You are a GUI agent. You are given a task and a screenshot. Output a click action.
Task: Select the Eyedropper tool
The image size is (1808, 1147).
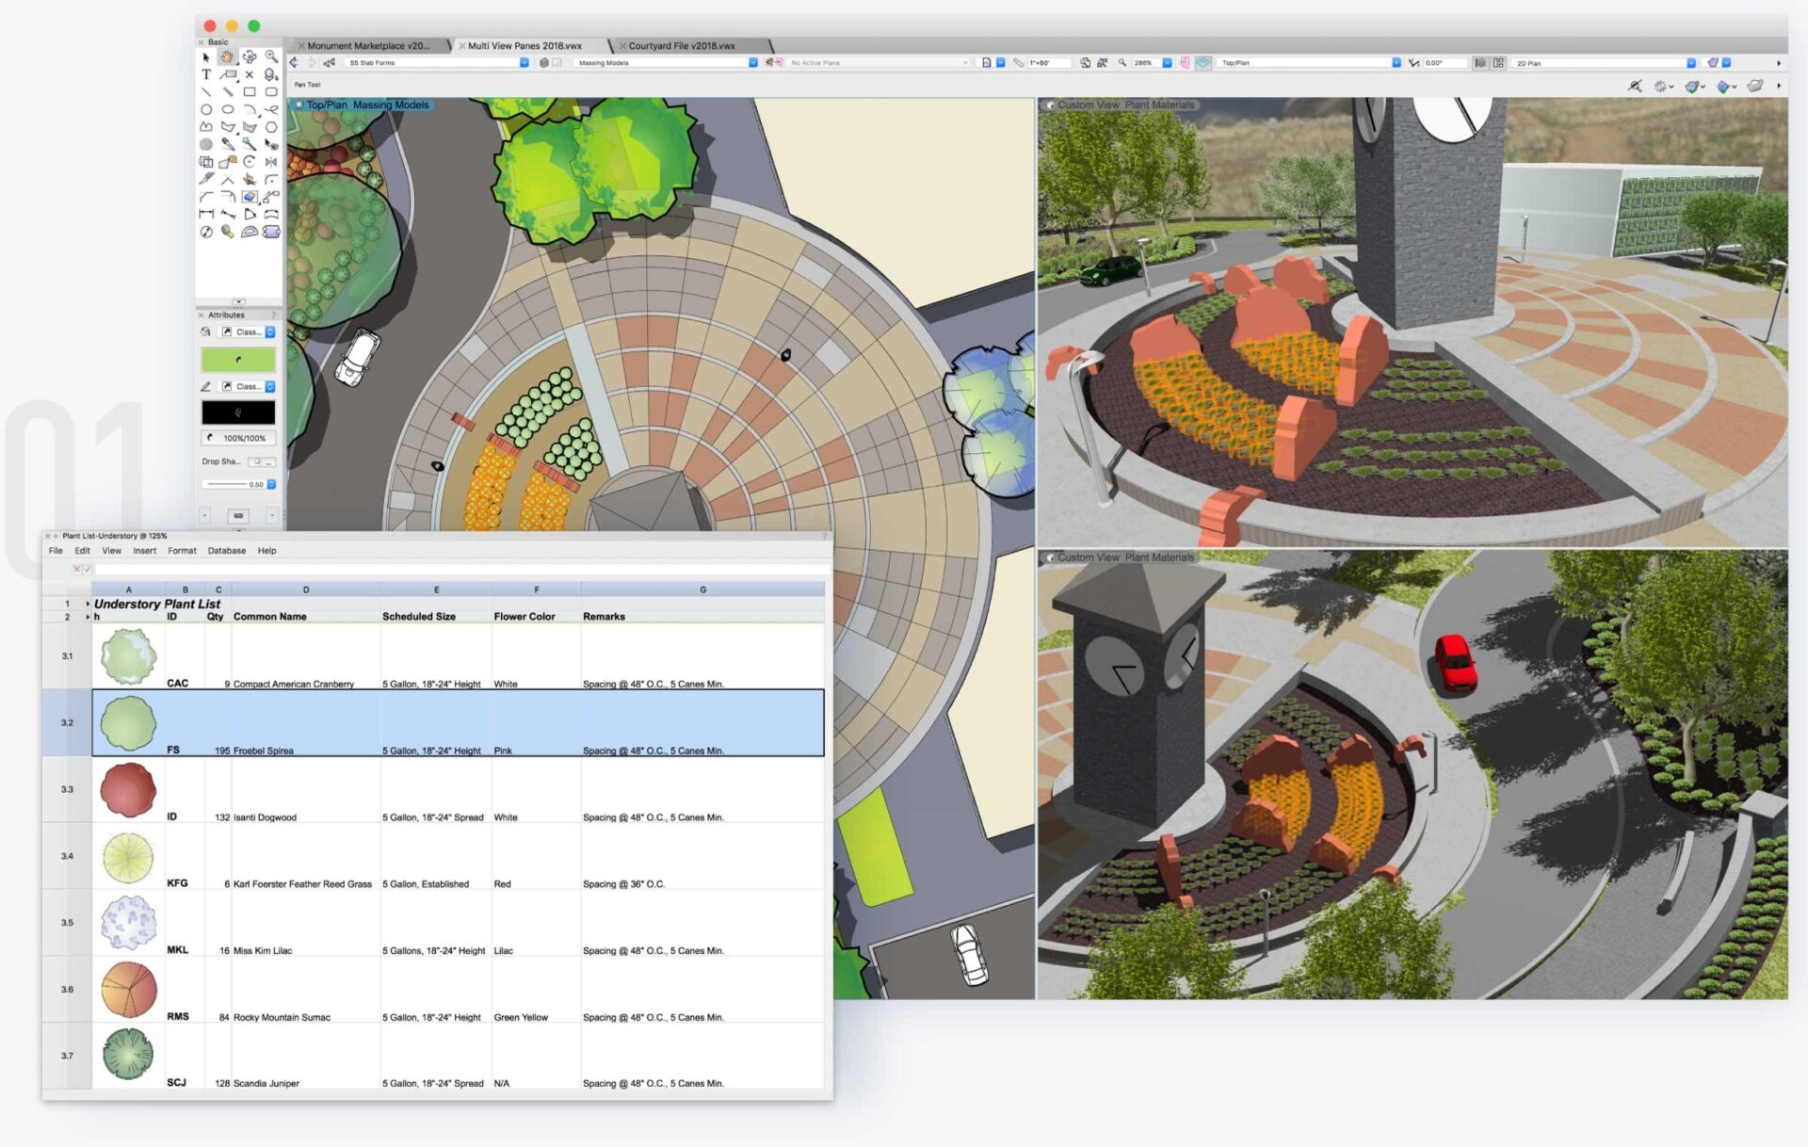[x=228, y=144]
